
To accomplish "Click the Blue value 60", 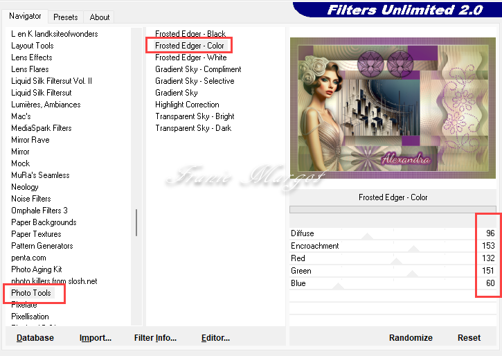I will tap(490, 283).
